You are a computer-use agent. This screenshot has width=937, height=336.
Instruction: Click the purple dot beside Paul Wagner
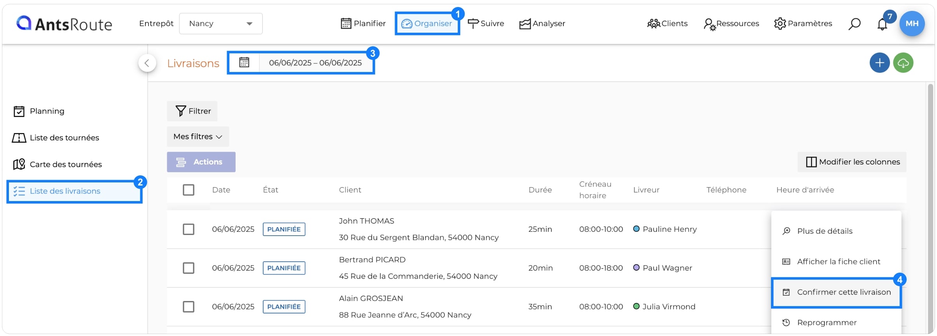tap(636, 268)
